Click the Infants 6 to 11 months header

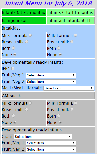pyautogui.click(x=71, y=13)
